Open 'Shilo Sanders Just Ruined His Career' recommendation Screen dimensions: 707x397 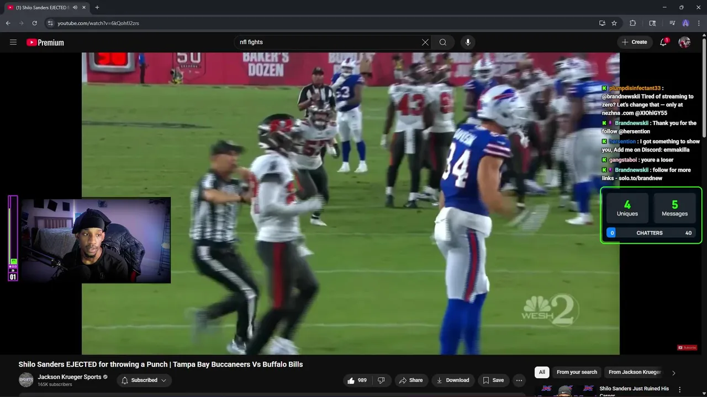point(634,391)
